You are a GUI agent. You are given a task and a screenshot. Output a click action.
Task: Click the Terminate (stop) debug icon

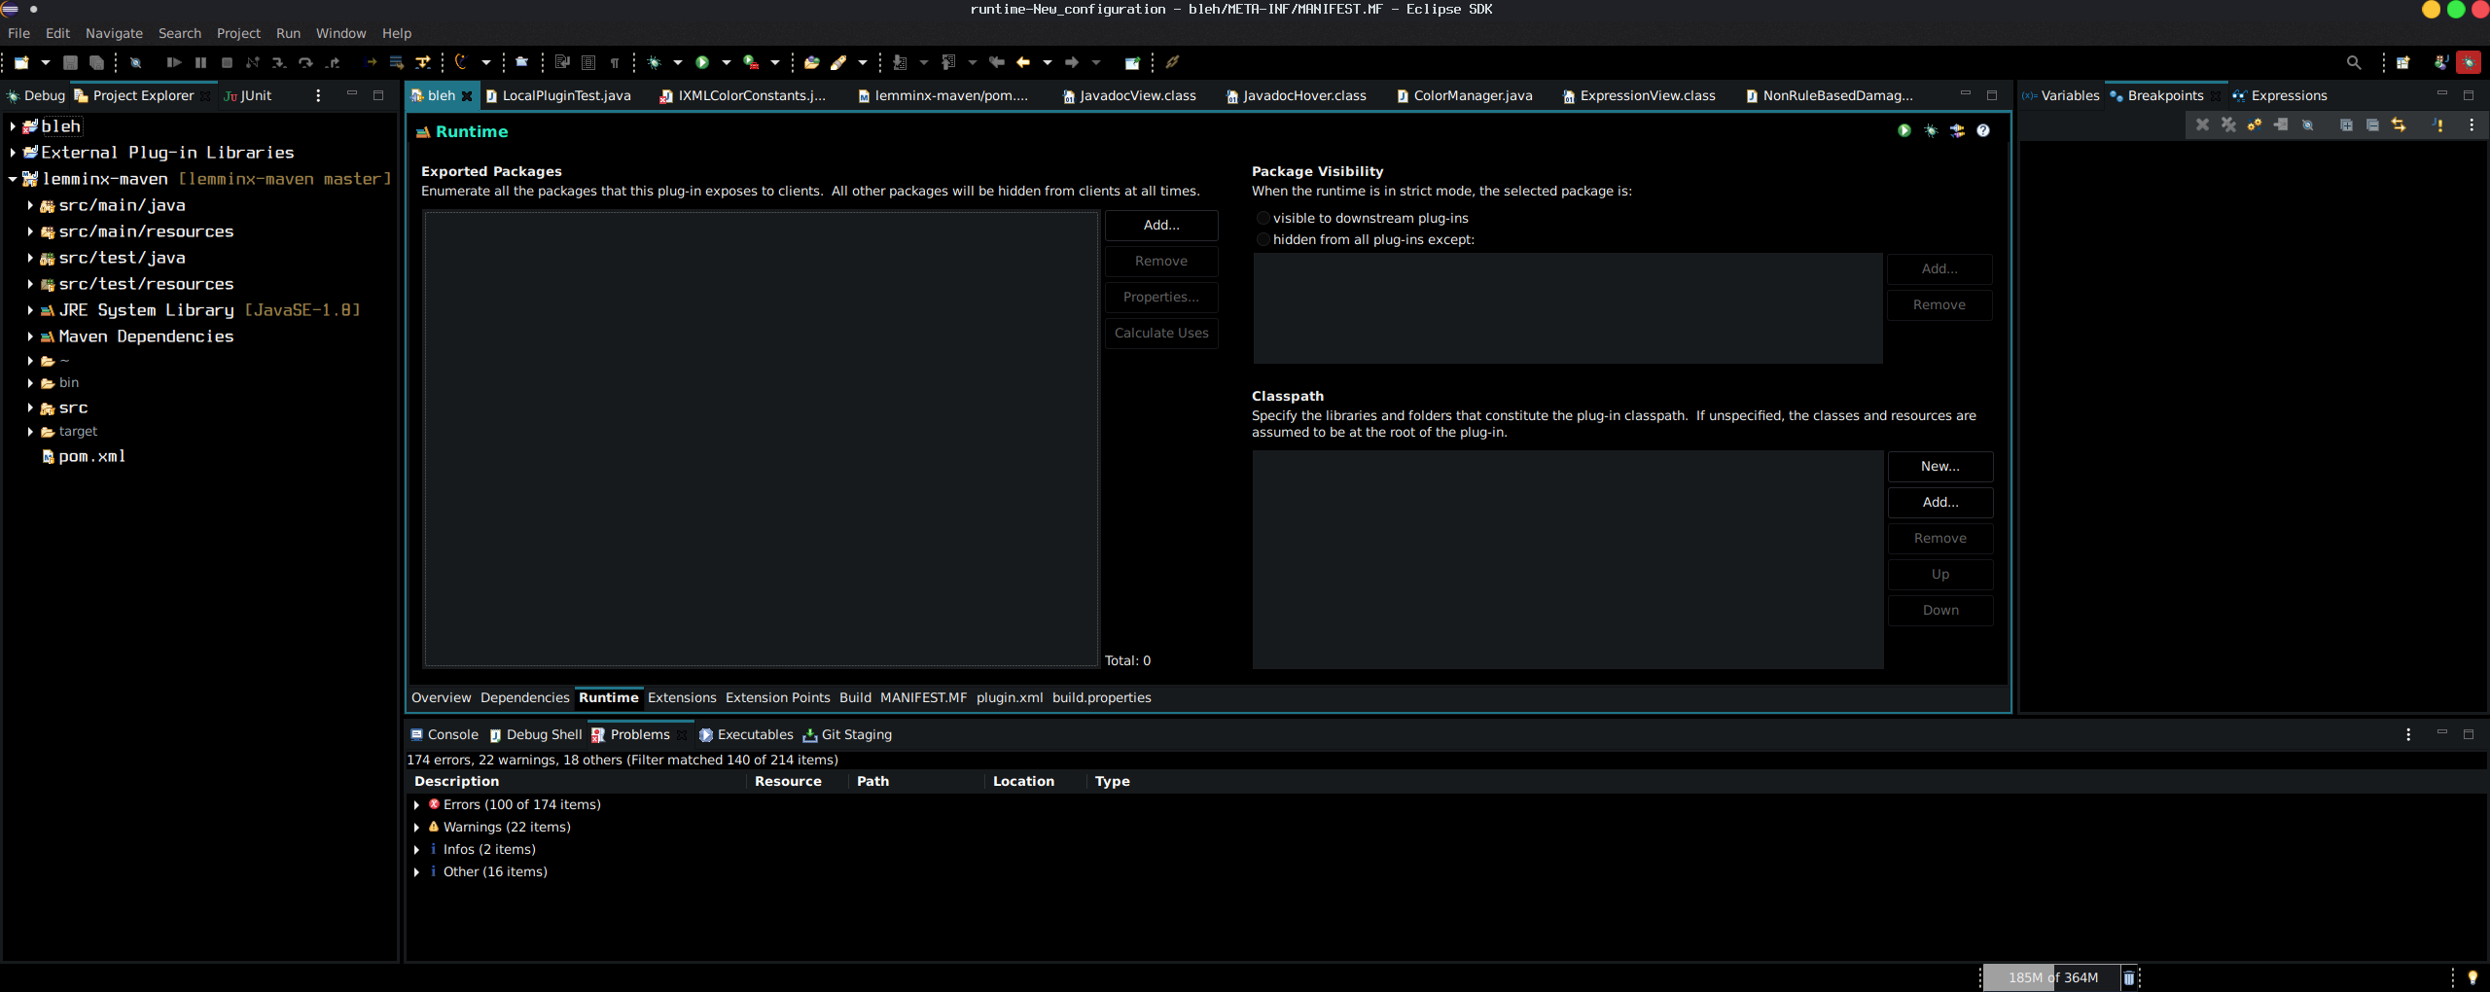click(x=227, y=62)
